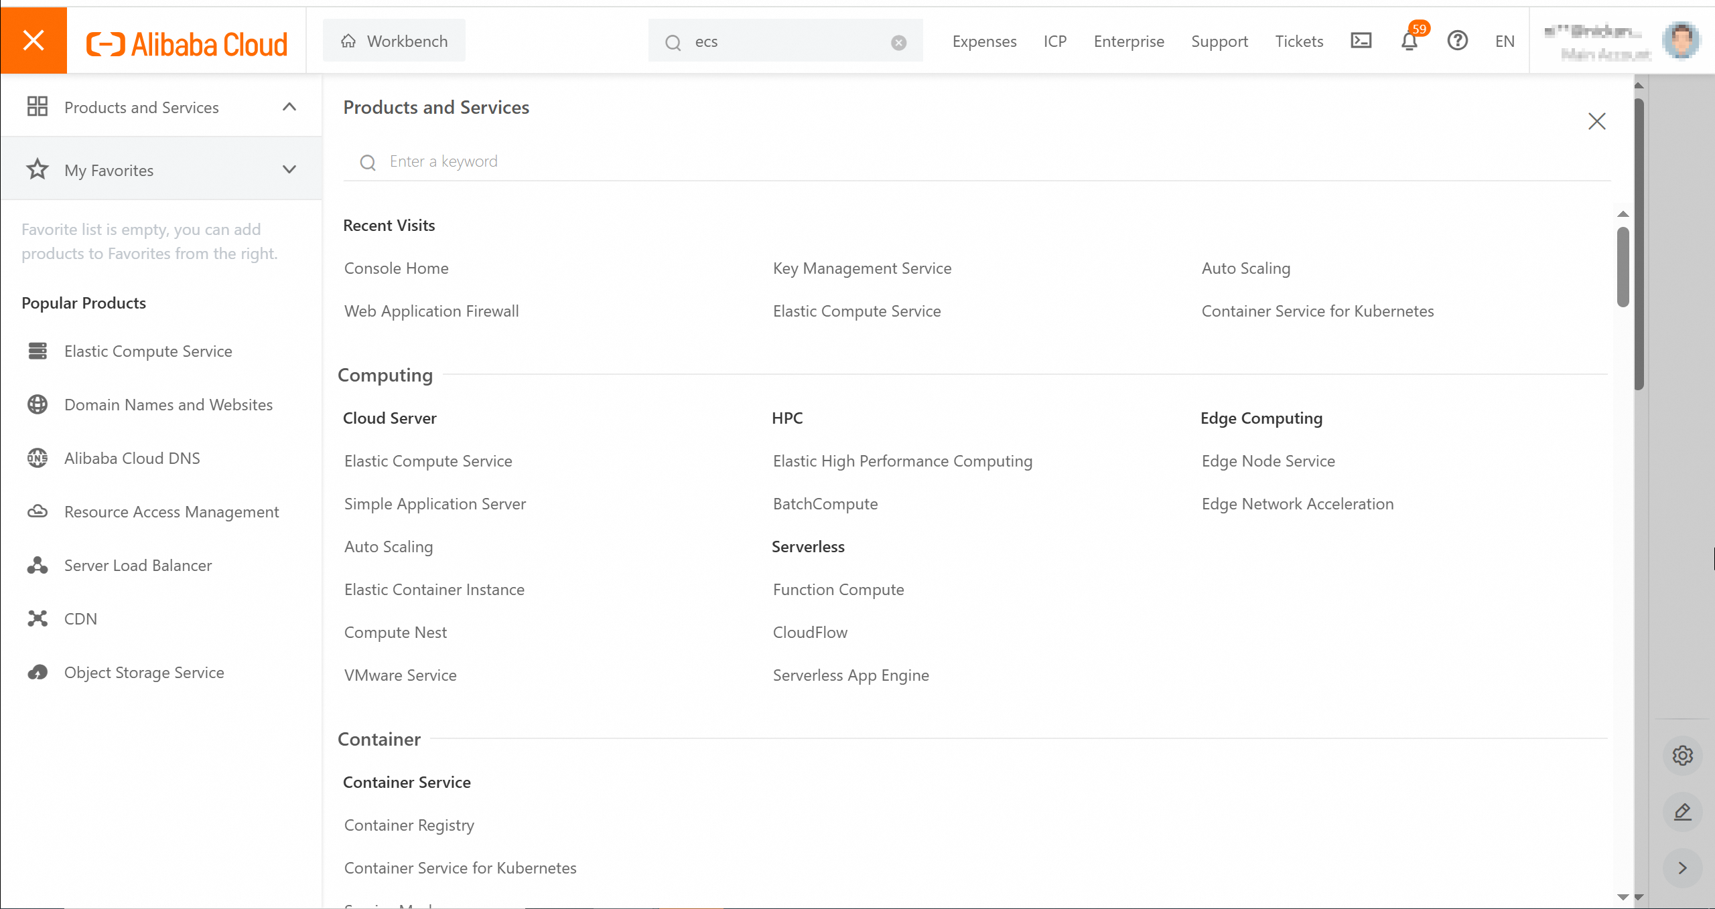The width and height of the screenshot is (1715, 909).
Task: Close the Products and Services panel
Action: (1597, 121)
